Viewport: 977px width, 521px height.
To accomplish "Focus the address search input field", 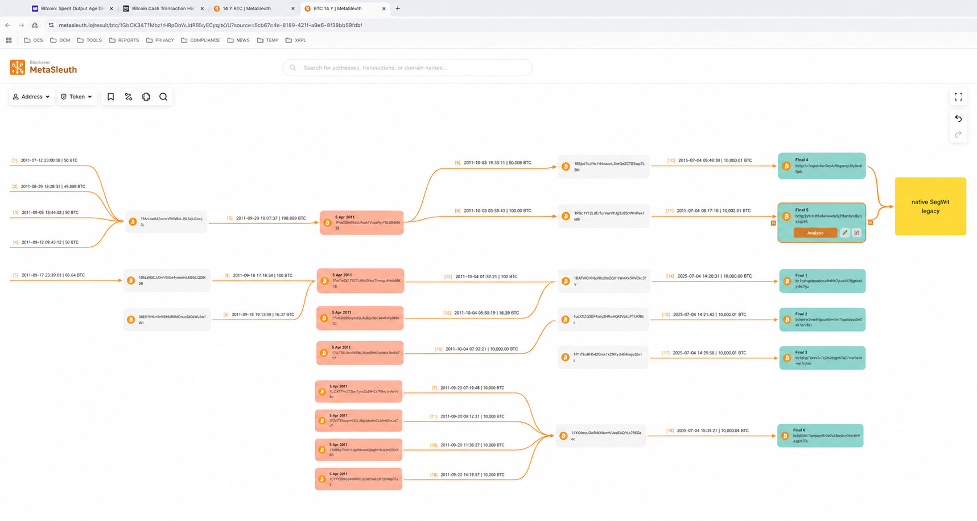I will click(x=407, y=68).
